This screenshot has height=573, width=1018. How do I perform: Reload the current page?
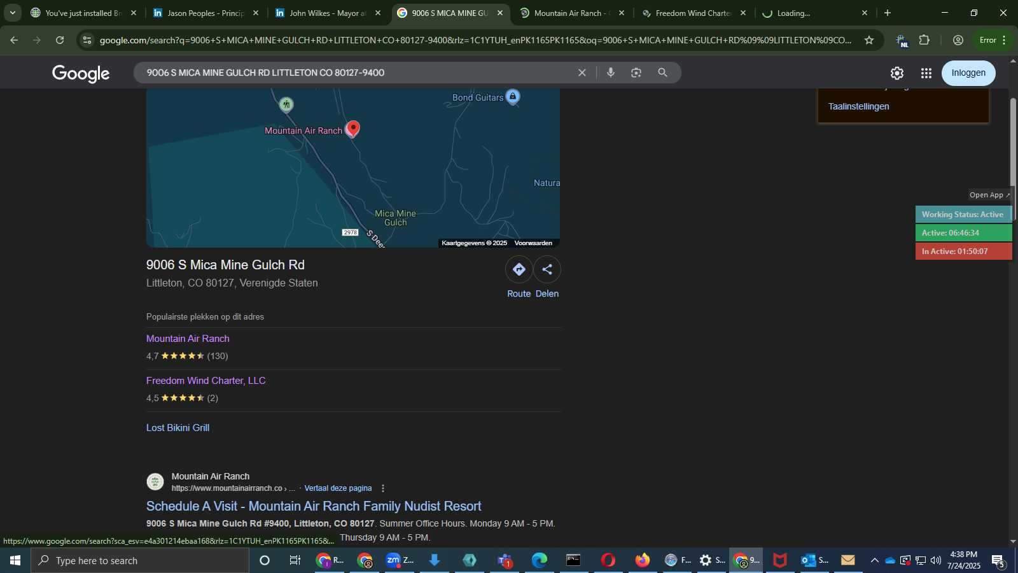pos(60,40)
